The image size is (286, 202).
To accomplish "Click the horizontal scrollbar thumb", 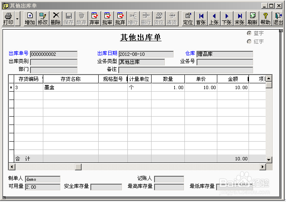I will point(78,167).
